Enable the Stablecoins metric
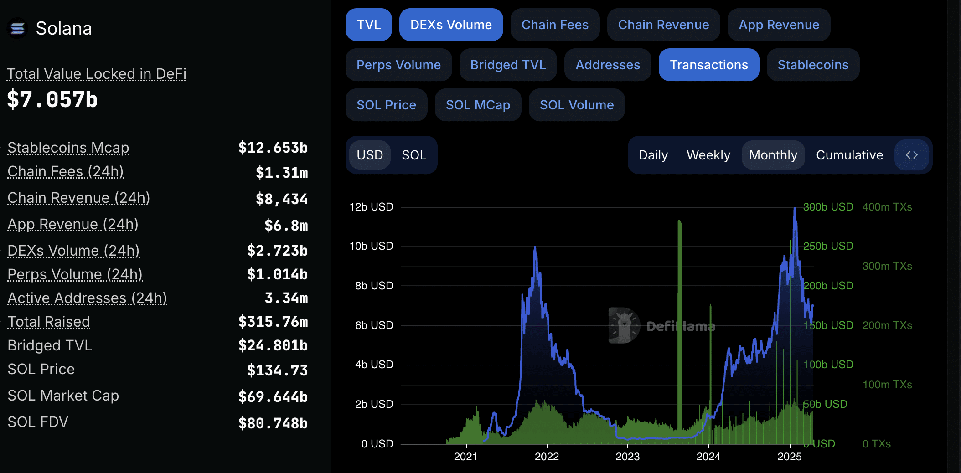The width and height of the screenshot is (961, 473). point(813,65)
